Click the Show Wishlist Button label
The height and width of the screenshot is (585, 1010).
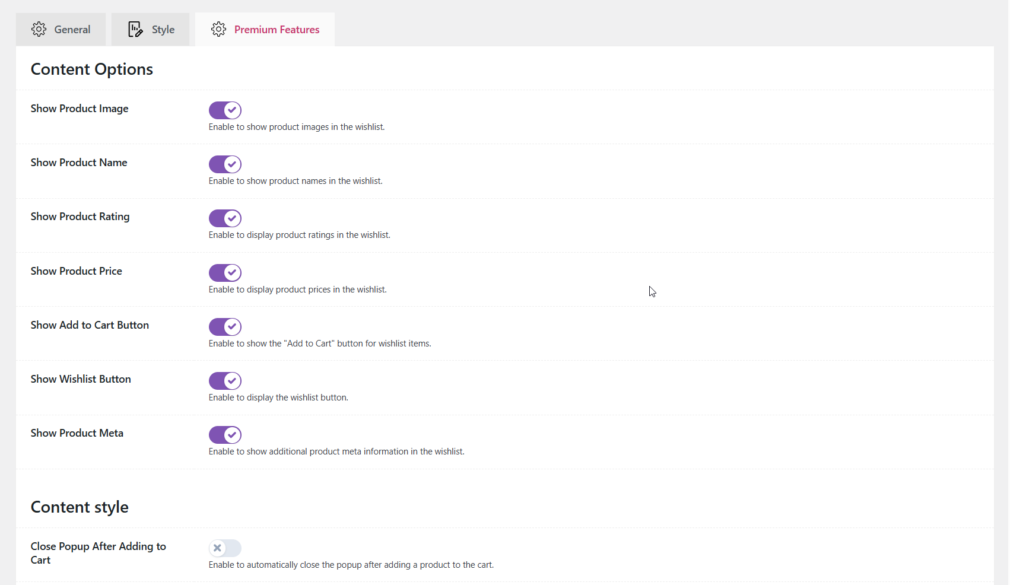click(x=81, y=379)
